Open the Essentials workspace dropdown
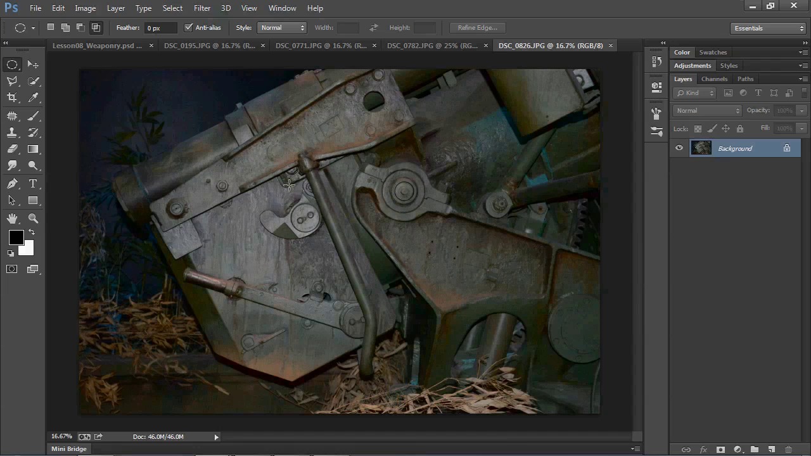 pyautogui.click(x=767, y=28)
